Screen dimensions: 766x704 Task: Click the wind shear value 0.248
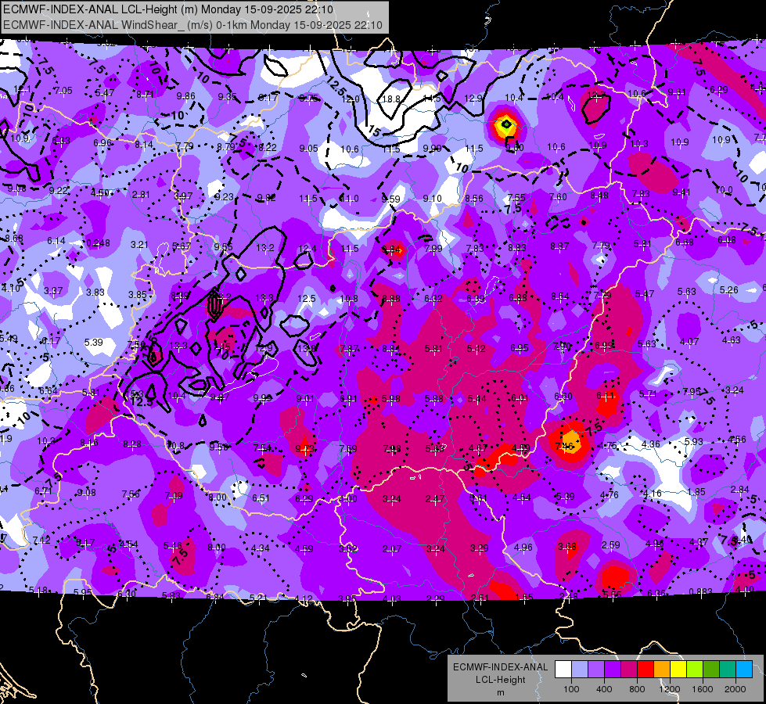click(x=98, y=243)
